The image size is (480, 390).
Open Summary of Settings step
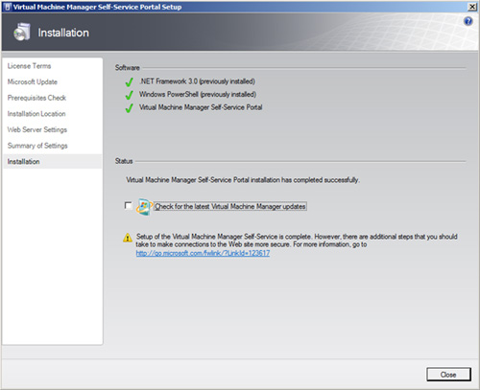pos(37,146)
